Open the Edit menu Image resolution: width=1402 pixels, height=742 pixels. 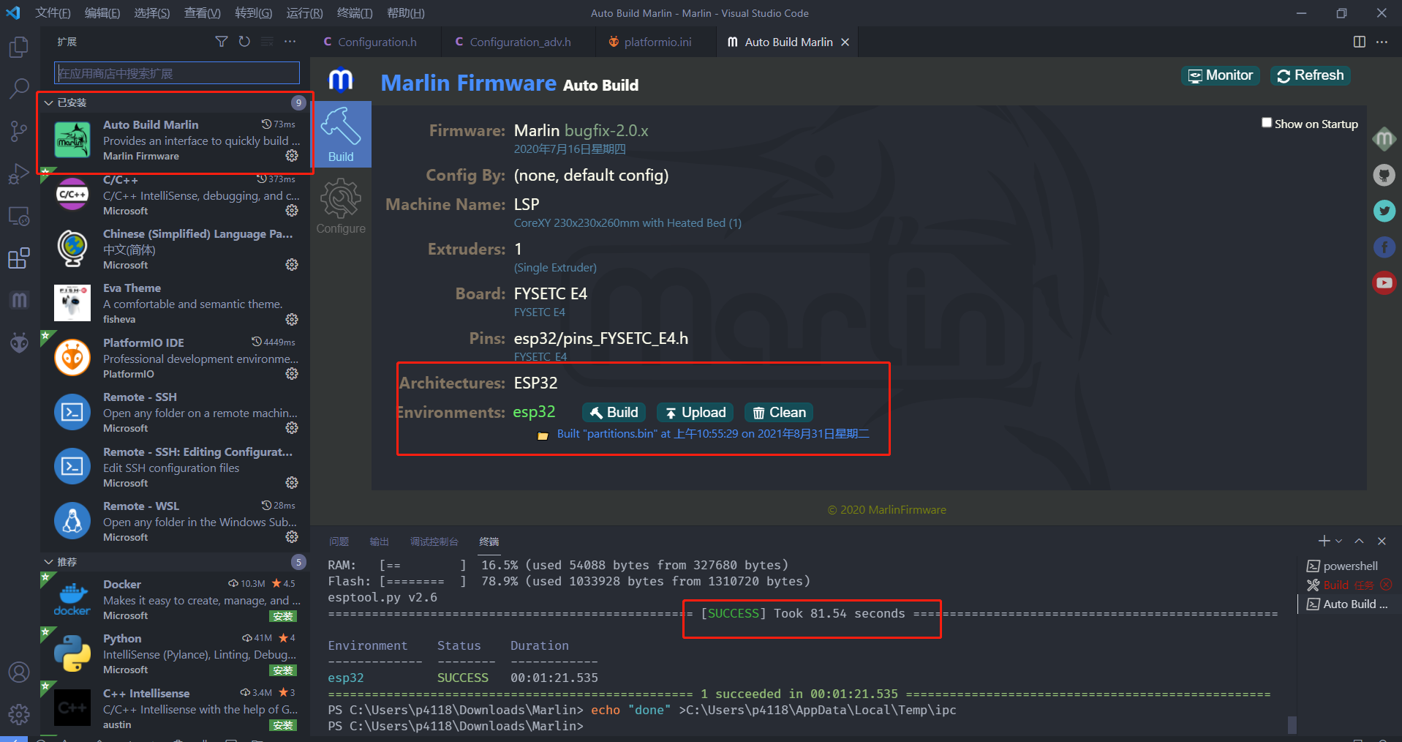[x=102, y=13]
